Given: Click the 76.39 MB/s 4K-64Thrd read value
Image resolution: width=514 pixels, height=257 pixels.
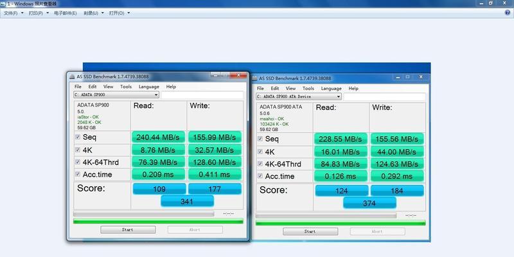Looking at the screenshot, I should coord(158,163).
